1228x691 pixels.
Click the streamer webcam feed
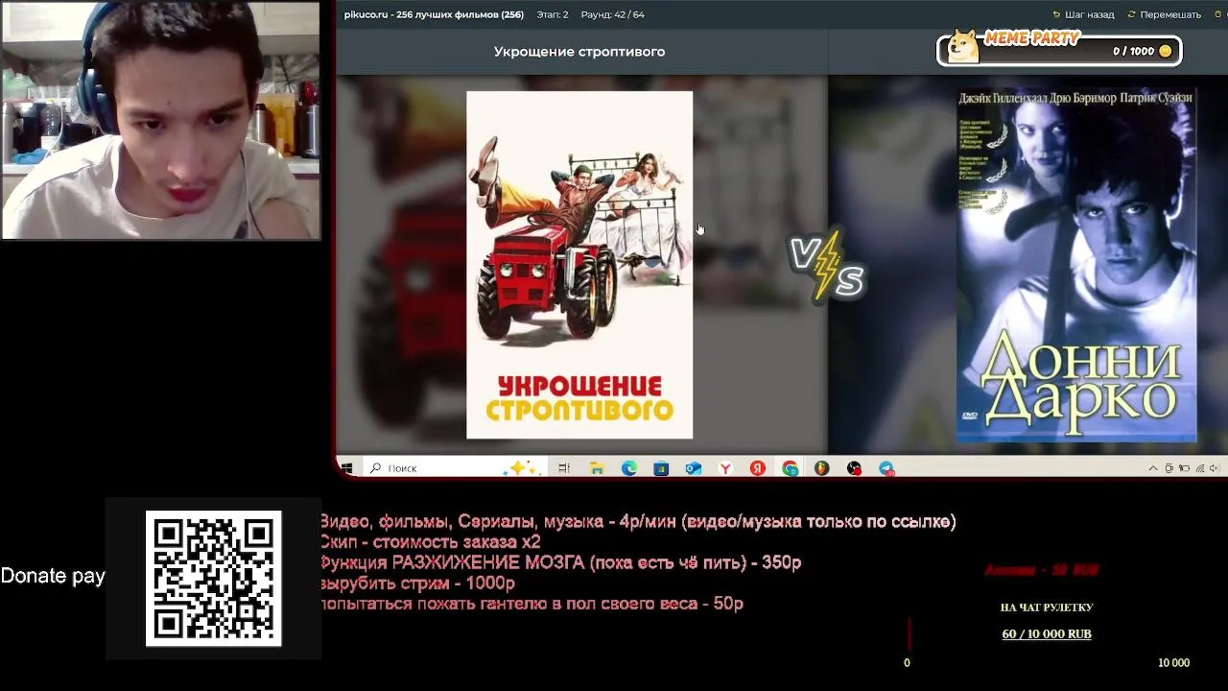(x=160, y=120)
